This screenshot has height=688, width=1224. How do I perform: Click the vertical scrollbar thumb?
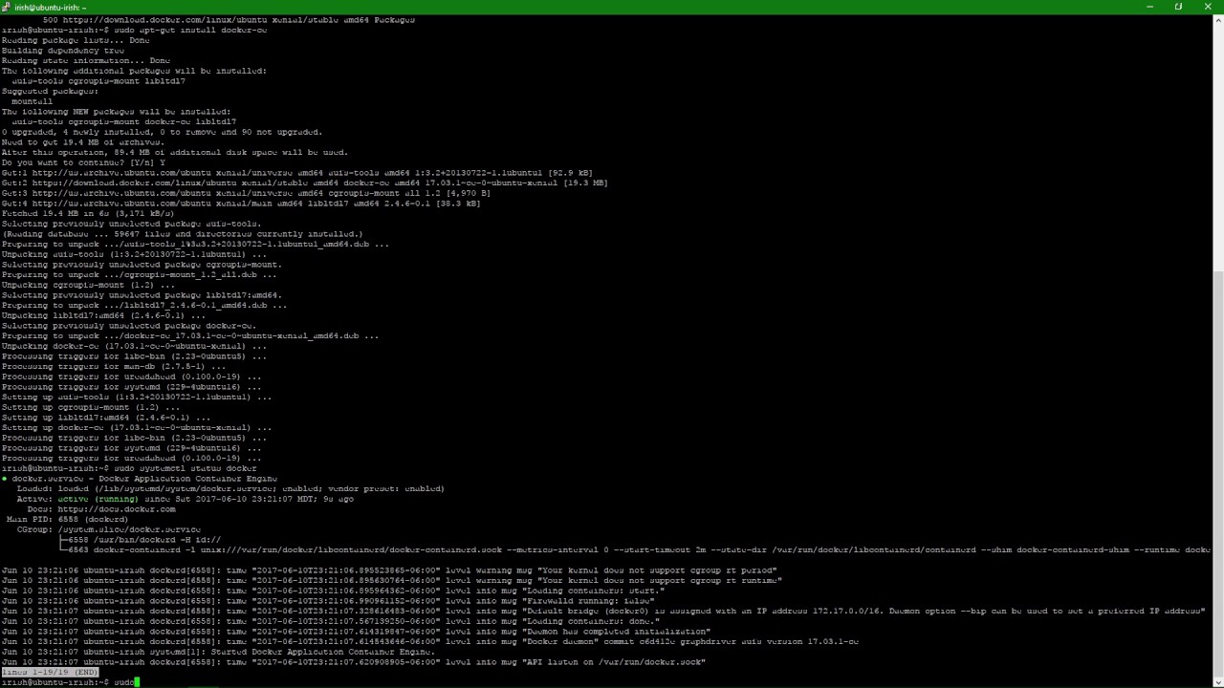pyautogui.click(x=1218, y=475)
